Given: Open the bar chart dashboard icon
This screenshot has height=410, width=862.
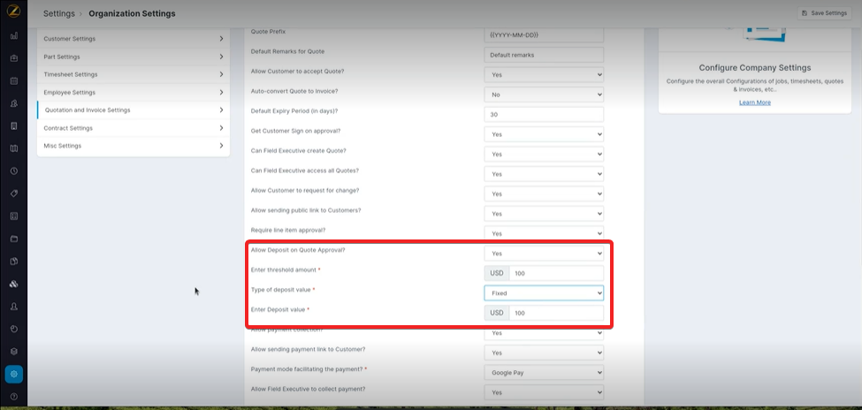Looking at the screenshot, I should click(x=14, y=35).
